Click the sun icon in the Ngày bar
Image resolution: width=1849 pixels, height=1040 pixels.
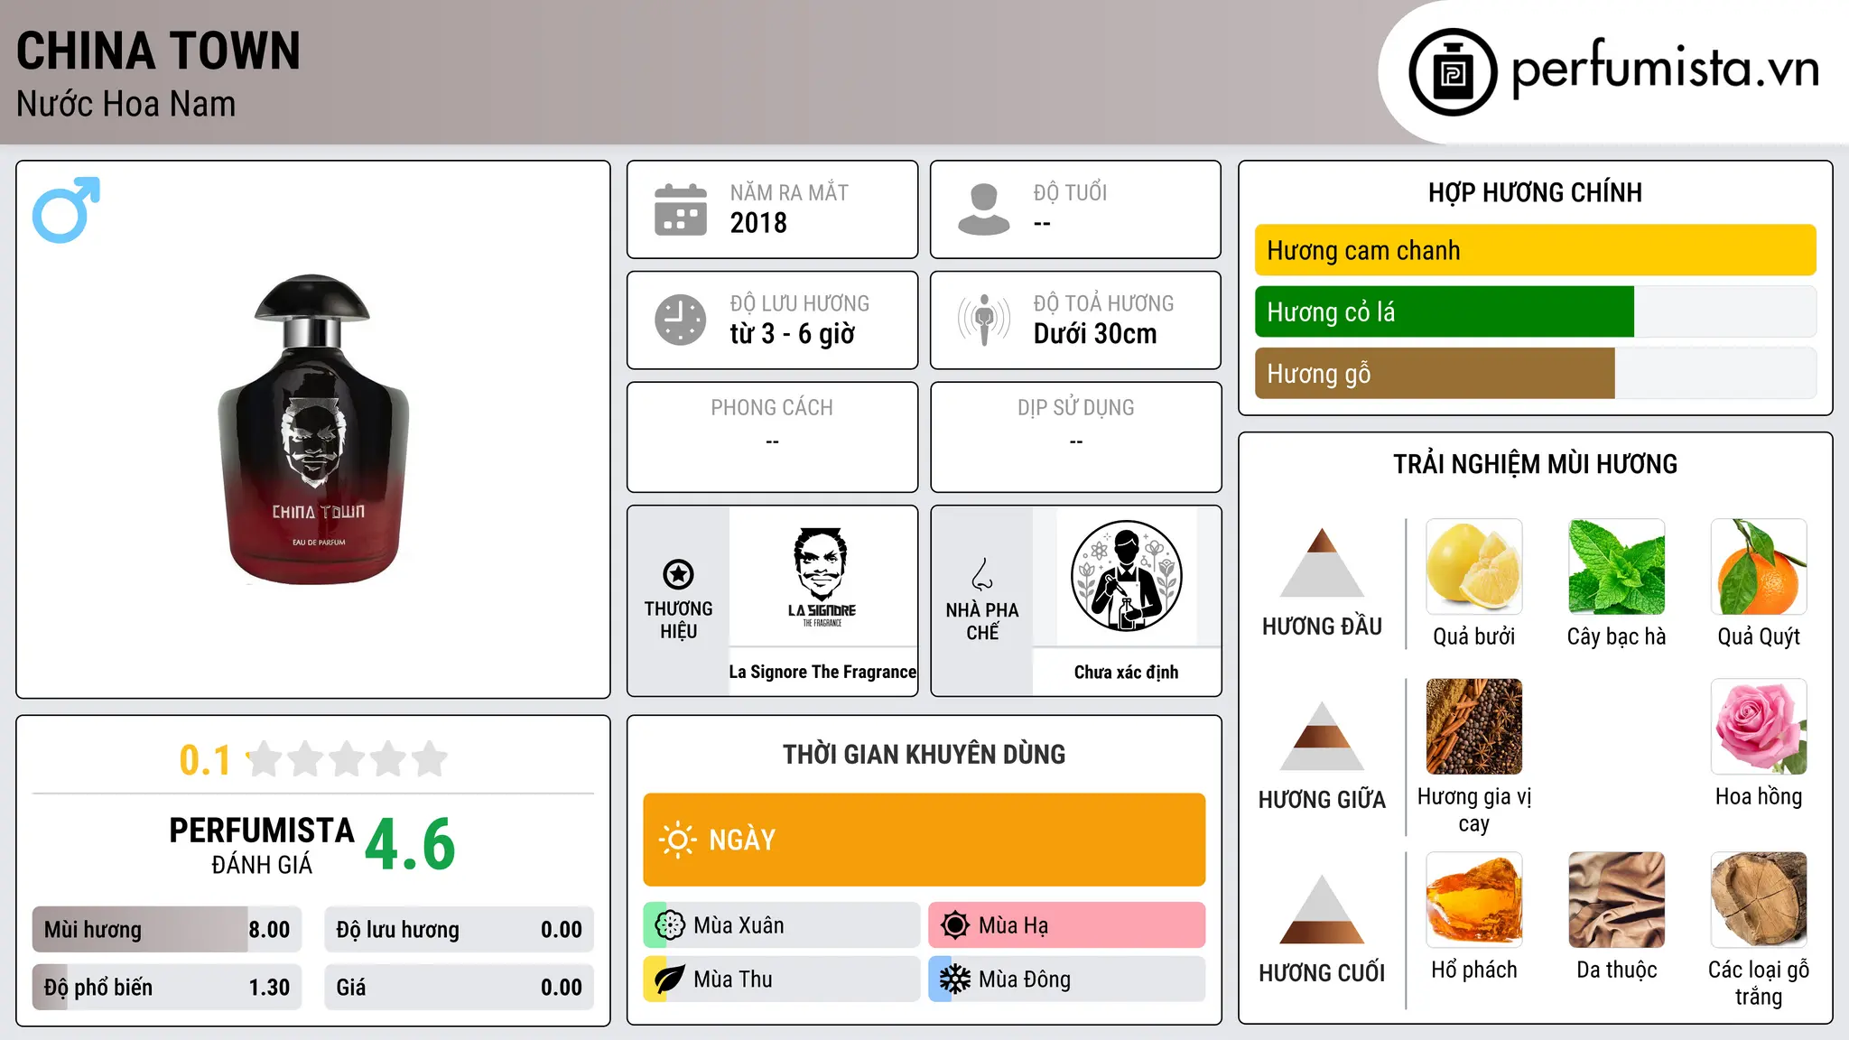point(677,840)
